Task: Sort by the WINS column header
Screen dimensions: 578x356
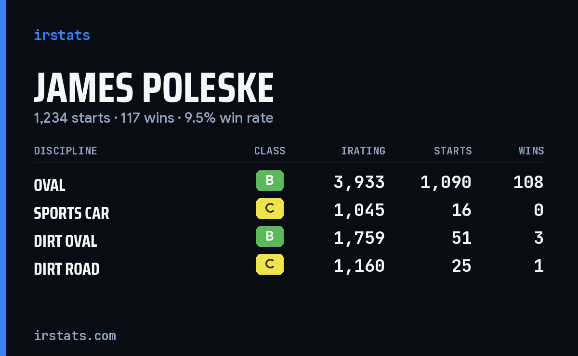Action: pos(531,151)
